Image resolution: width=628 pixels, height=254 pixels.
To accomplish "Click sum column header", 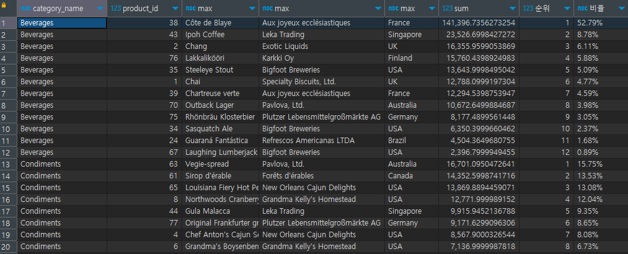I will (479, 9).
